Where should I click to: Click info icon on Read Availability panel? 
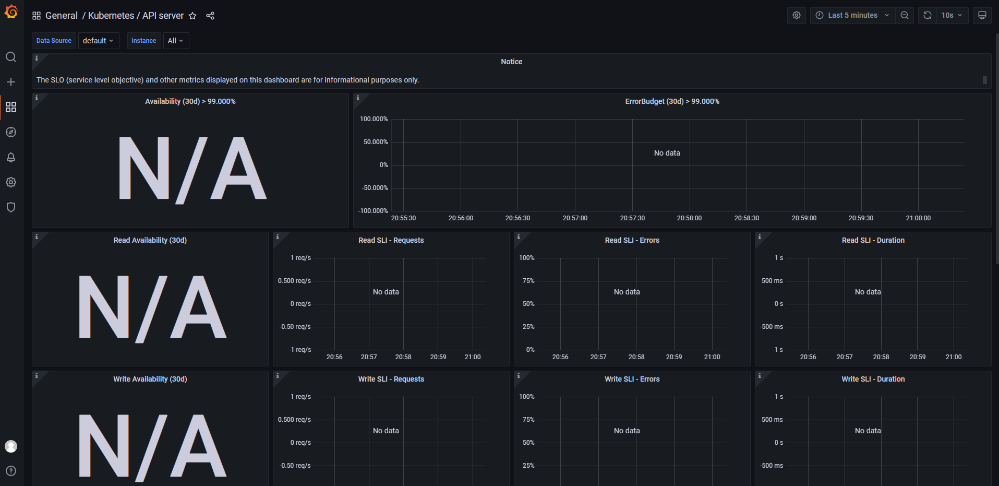(x=37, y=237)
